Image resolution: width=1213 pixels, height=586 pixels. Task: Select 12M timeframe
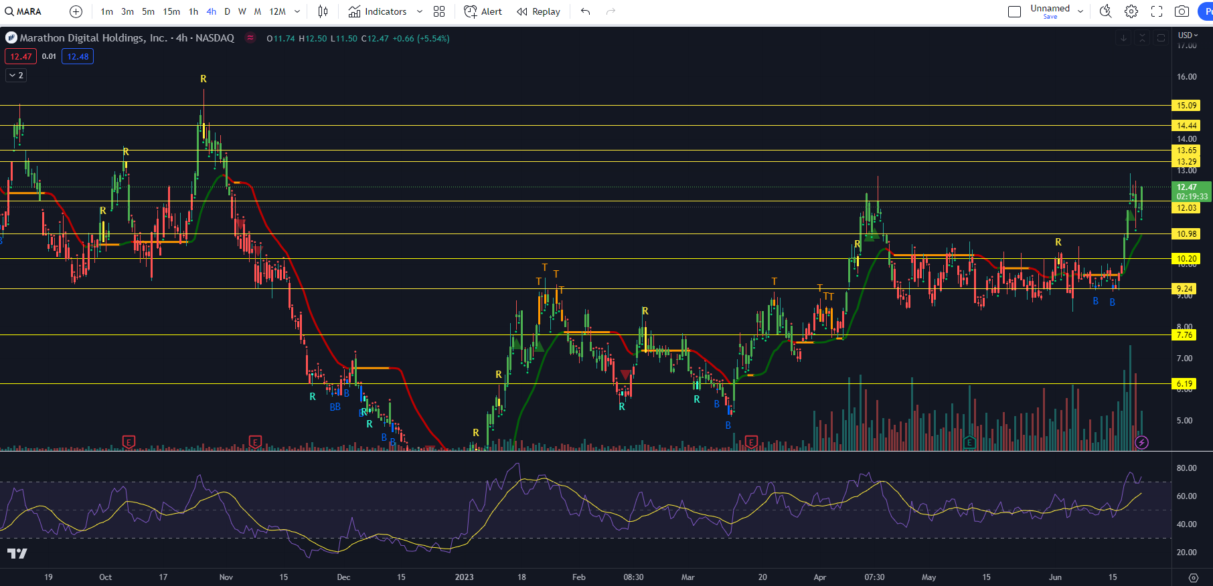click(277, 11)
